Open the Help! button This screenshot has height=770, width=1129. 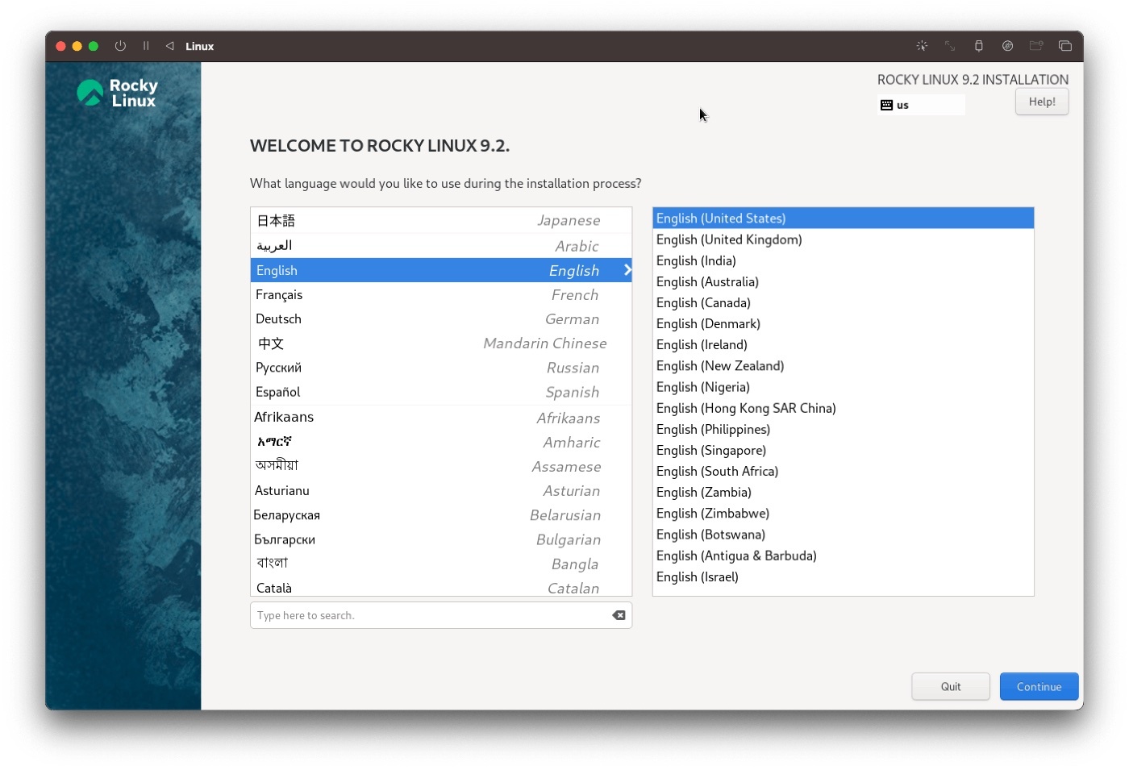pos(1042,102)
